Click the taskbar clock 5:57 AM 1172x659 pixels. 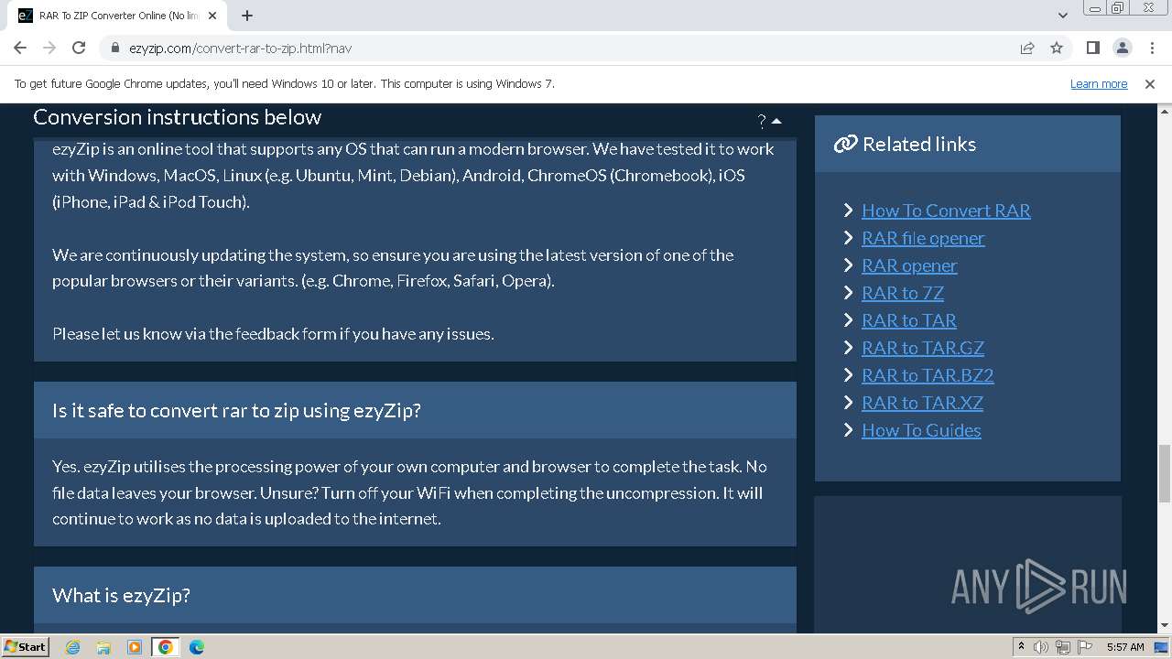[x=1125, y=647]
